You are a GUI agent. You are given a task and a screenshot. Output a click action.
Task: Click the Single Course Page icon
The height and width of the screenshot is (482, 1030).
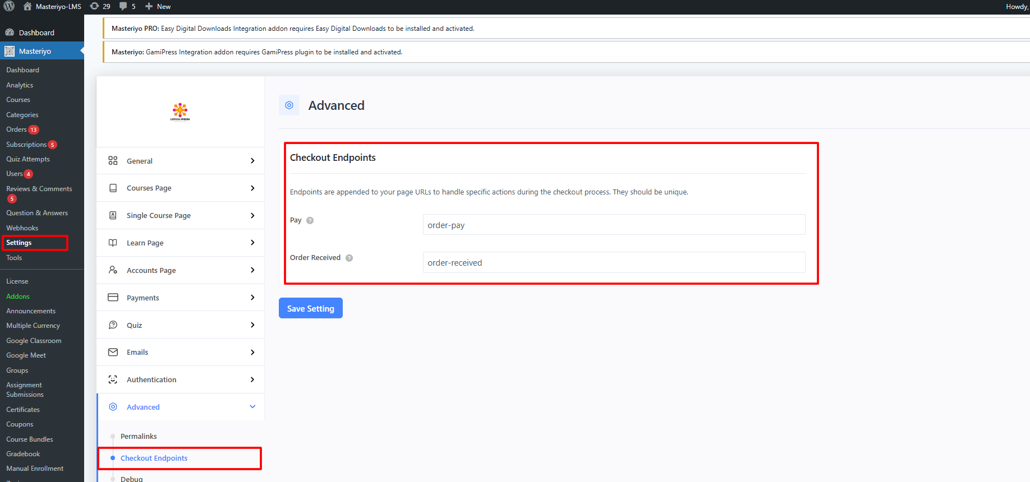click(113, 215)
